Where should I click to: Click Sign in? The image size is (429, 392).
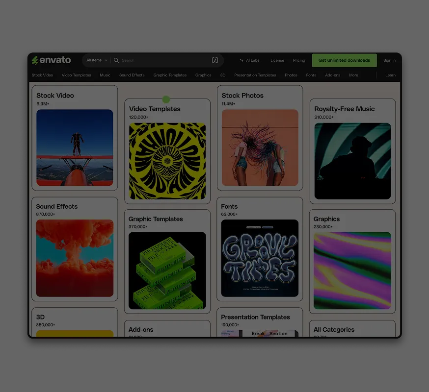click(389, 60)
